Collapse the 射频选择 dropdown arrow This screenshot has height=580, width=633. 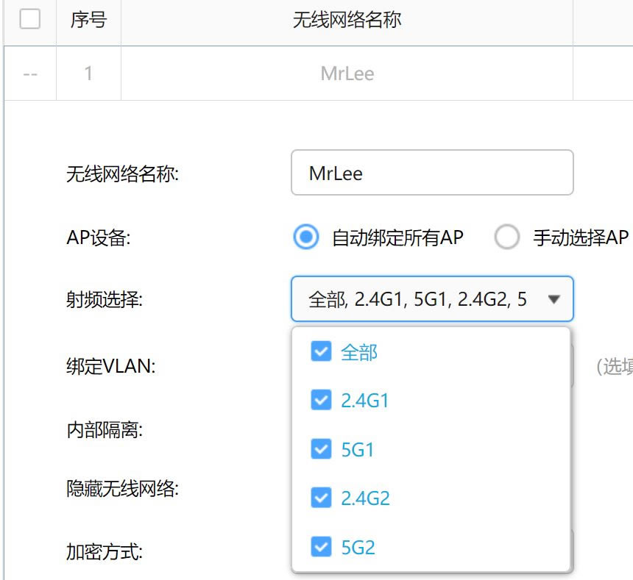pos(554,299)
